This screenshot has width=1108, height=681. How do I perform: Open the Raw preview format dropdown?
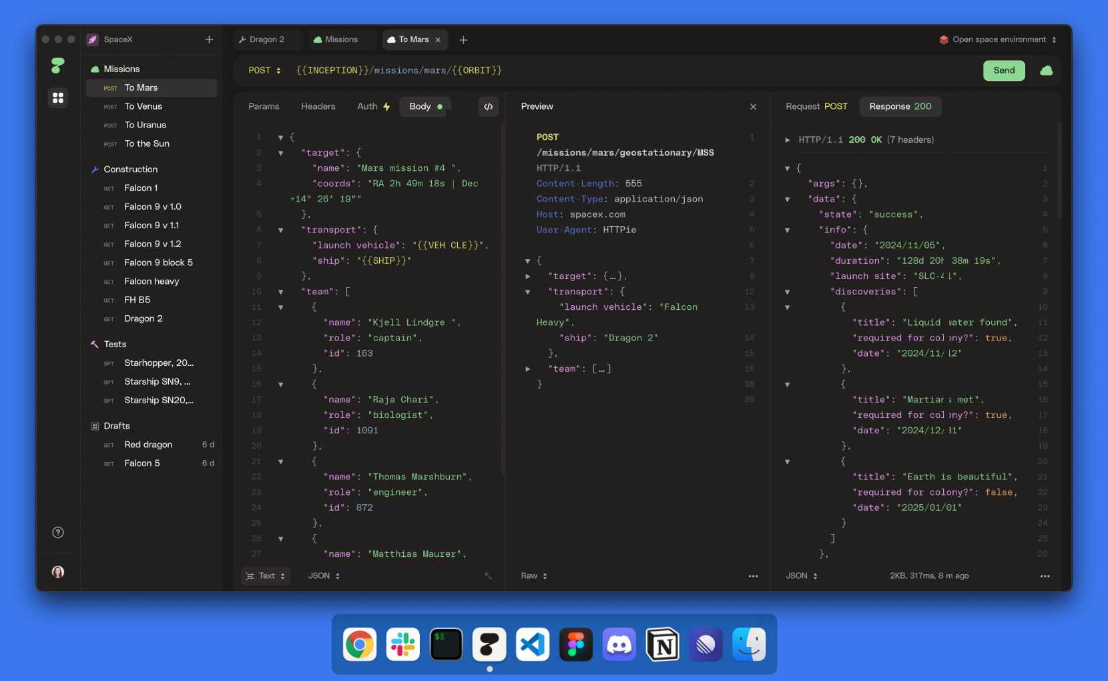[534, 576]
